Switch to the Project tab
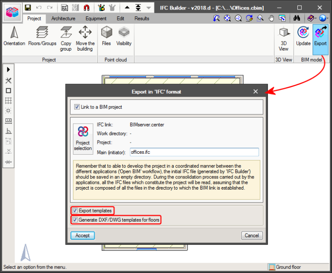 pos(34,19)
